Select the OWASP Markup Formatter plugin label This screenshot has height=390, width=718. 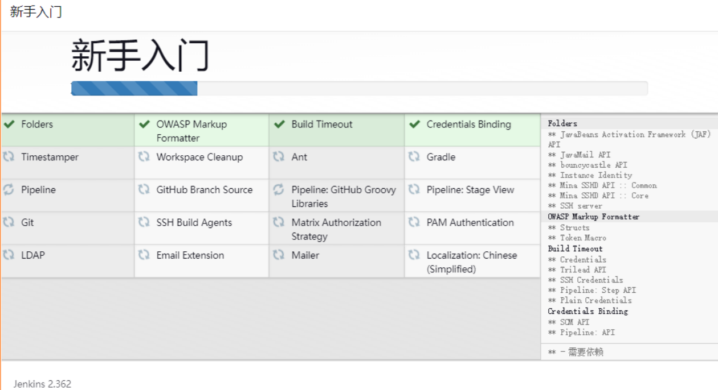pos(191,131)
